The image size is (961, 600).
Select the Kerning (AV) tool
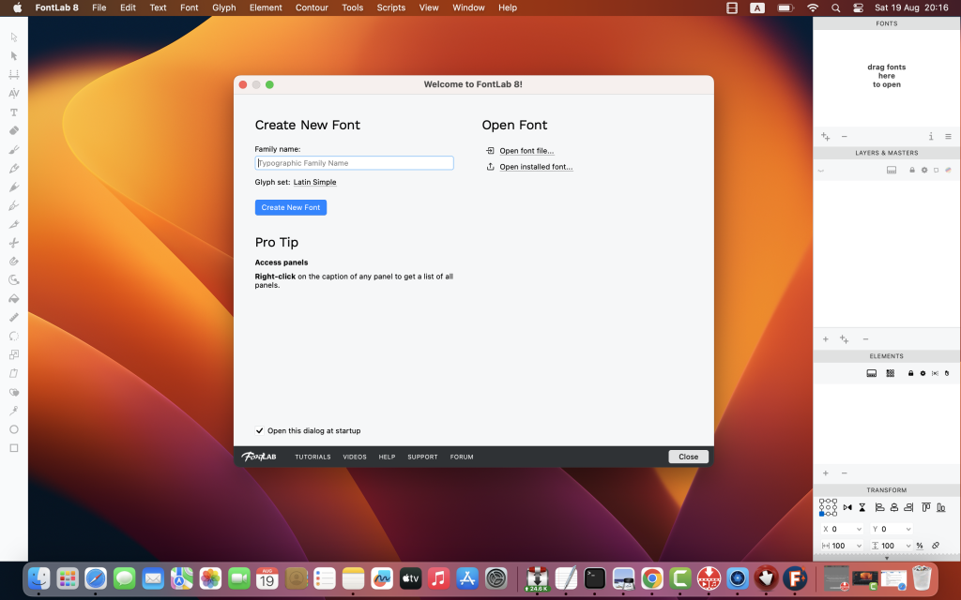click(x=13, y=93)
